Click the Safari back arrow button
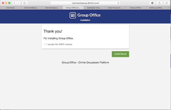Viewport: 171px width, 110px height. (x=14, y=3)
